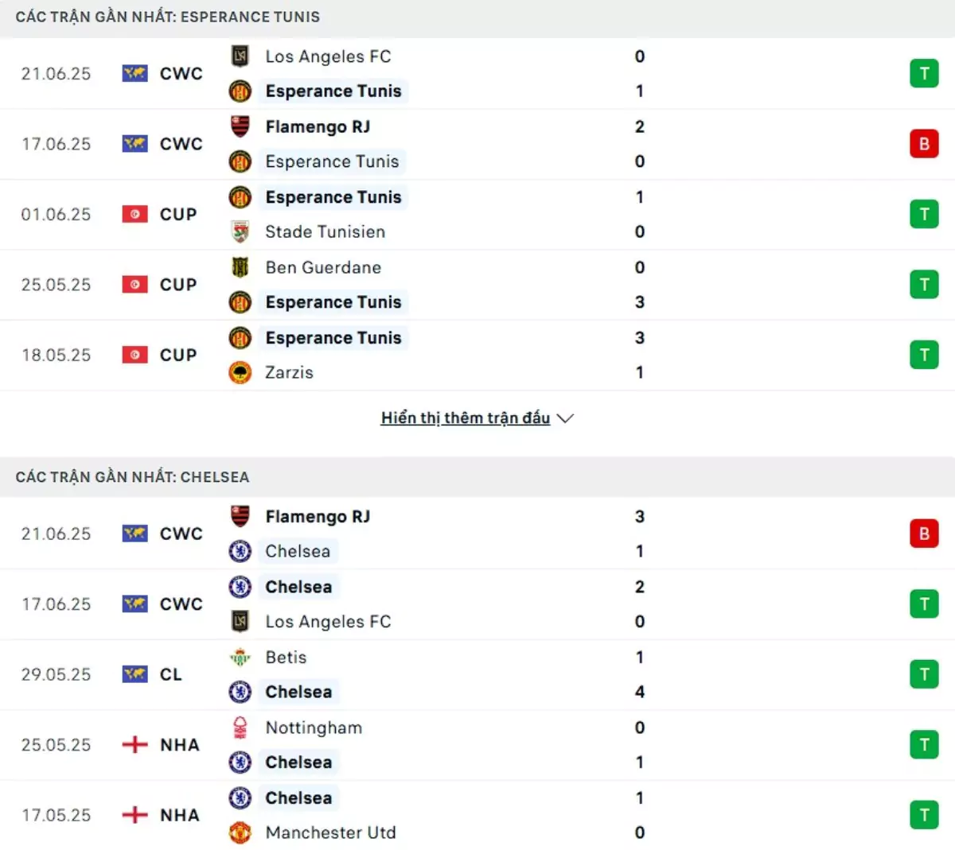Click the Zarzis club crest icon
955x850 pixels.
pos(240,373)
